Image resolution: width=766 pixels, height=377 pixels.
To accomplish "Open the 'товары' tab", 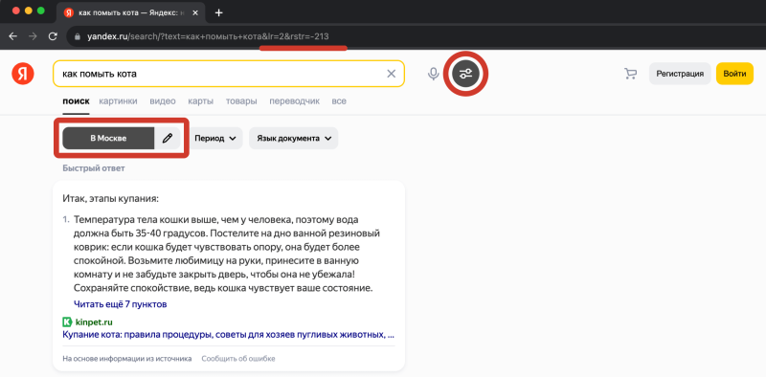I will point(241,101).
